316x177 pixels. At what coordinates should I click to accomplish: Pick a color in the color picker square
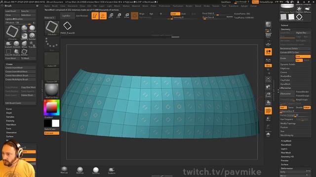point(51,108)
